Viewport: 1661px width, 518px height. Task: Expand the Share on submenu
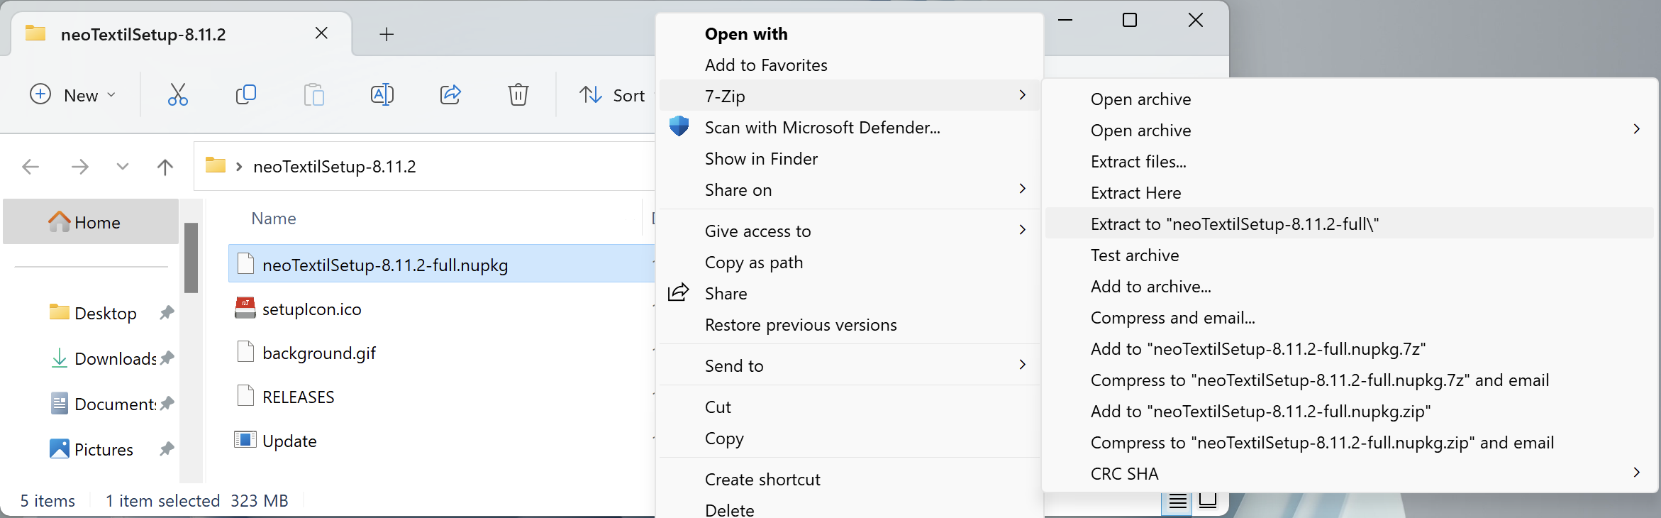point(850,190)
